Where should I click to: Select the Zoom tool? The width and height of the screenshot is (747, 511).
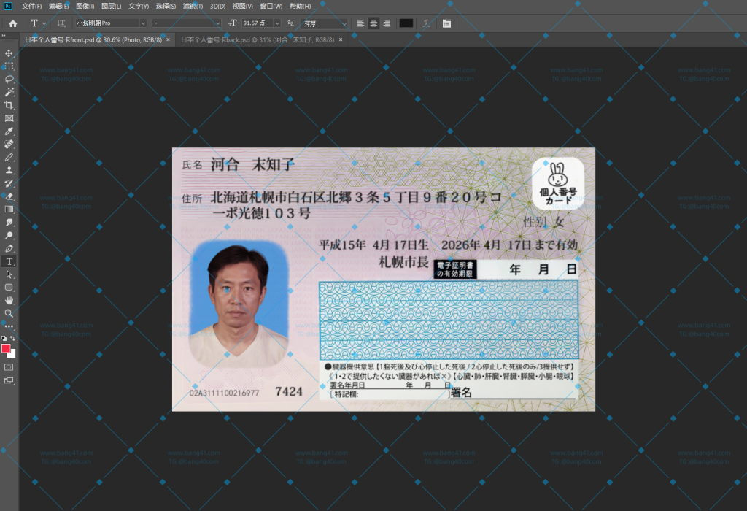click(9, 312)
